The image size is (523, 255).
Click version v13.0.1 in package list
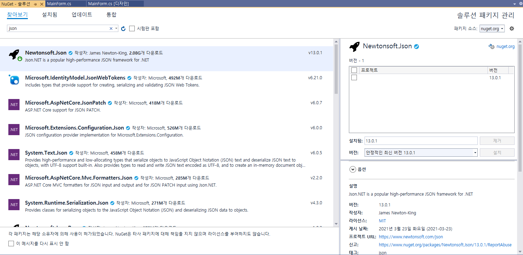tap(315, 53)
